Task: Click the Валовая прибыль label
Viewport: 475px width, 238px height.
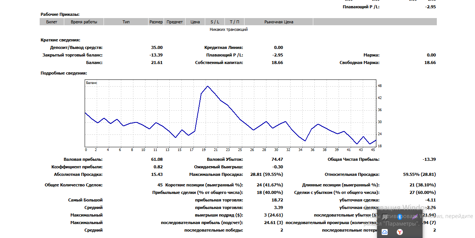Action: pyautogui.click(x=83, y=159)
